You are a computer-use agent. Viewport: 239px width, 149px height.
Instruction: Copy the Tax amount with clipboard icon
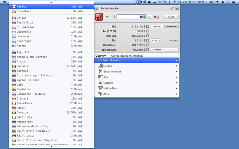[148, 31]
